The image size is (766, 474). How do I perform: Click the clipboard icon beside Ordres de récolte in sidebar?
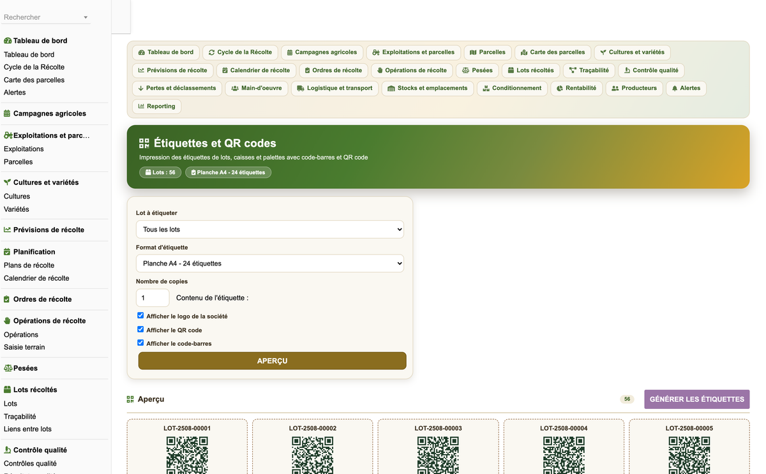7,299
